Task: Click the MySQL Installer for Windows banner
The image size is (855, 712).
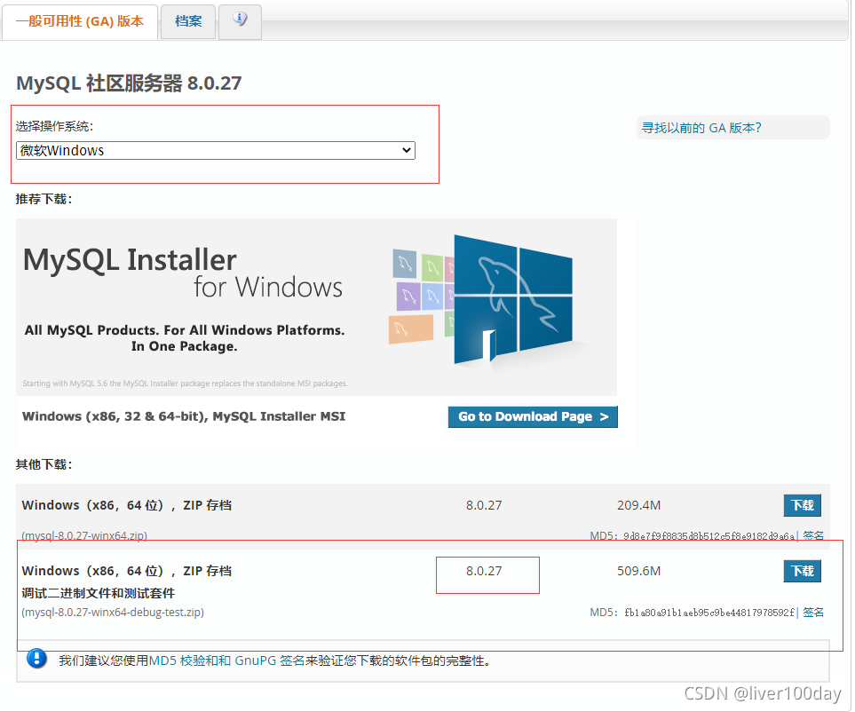Action: click(x=316, y=307)
